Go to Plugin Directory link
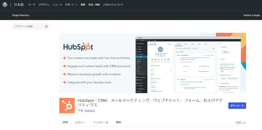Screen dimensions: 262x130 pyautogui.click(x=21, y=15)
